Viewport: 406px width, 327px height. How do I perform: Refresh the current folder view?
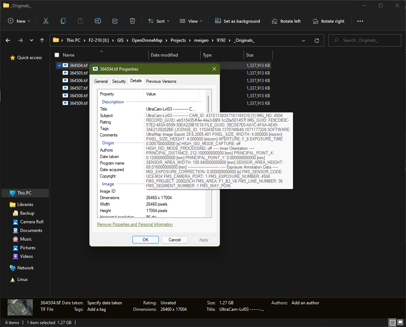point(316,41)
